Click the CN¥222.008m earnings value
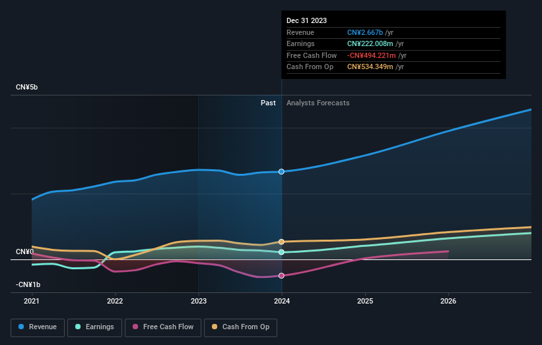The width and height of the screenshot is (542, 345). click(370, 43)
